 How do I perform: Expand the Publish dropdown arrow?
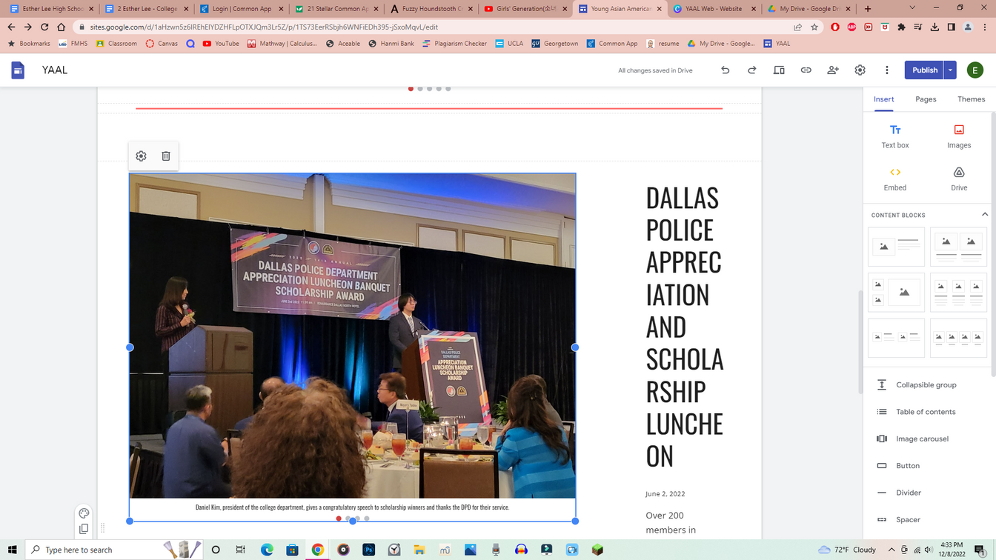coord(950,70)
